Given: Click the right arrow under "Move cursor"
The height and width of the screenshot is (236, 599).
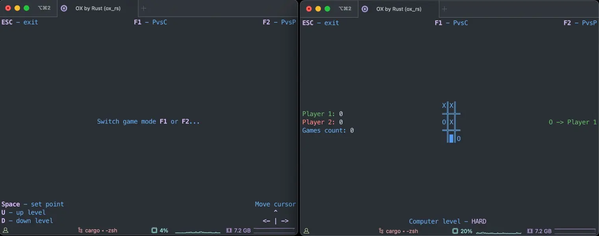Looking at the screenshot, I should [x=285, y=221].
